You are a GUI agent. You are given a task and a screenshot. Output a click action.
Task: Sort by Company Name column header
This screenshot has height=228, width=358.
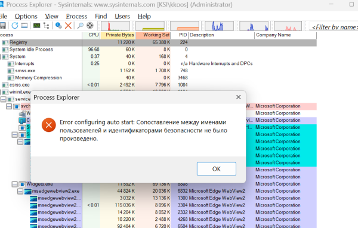click(x=286, y=35)
